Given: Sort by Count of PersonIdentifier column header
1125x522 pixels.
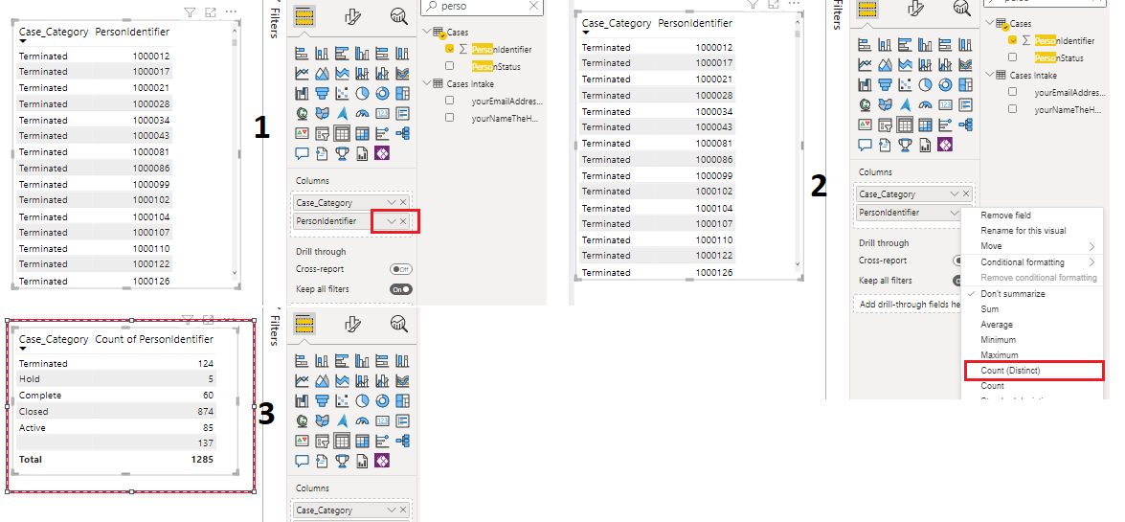Looking at the screenshot, I should (154, 339).
